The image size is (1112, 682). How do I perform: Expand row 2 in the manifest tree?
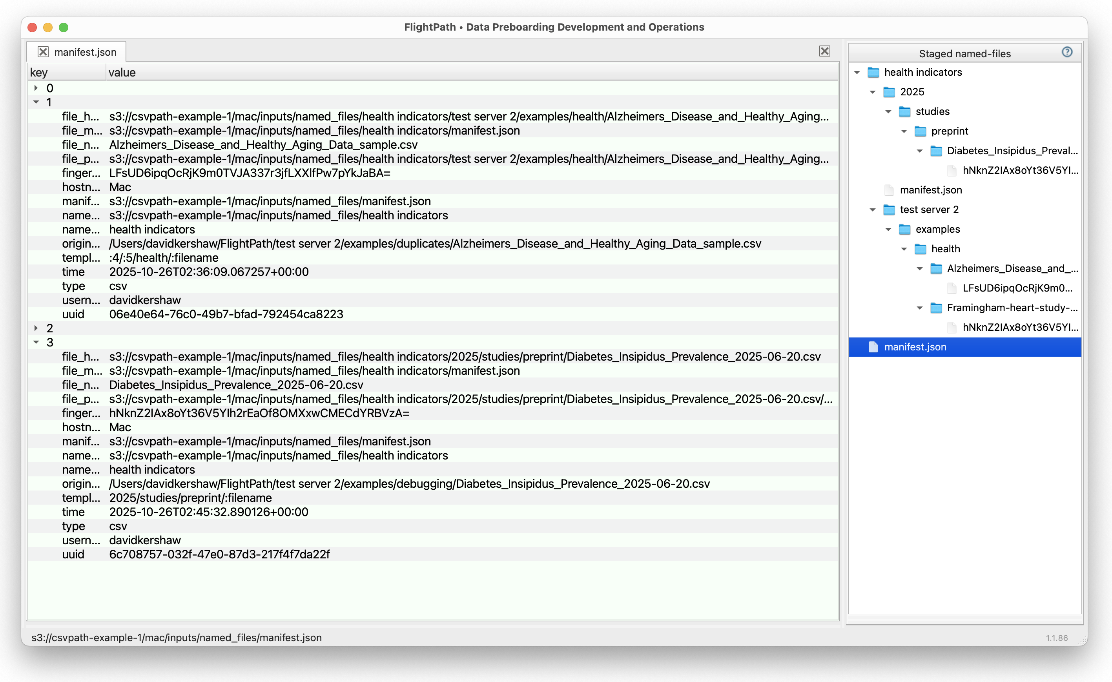click(36, 328)
